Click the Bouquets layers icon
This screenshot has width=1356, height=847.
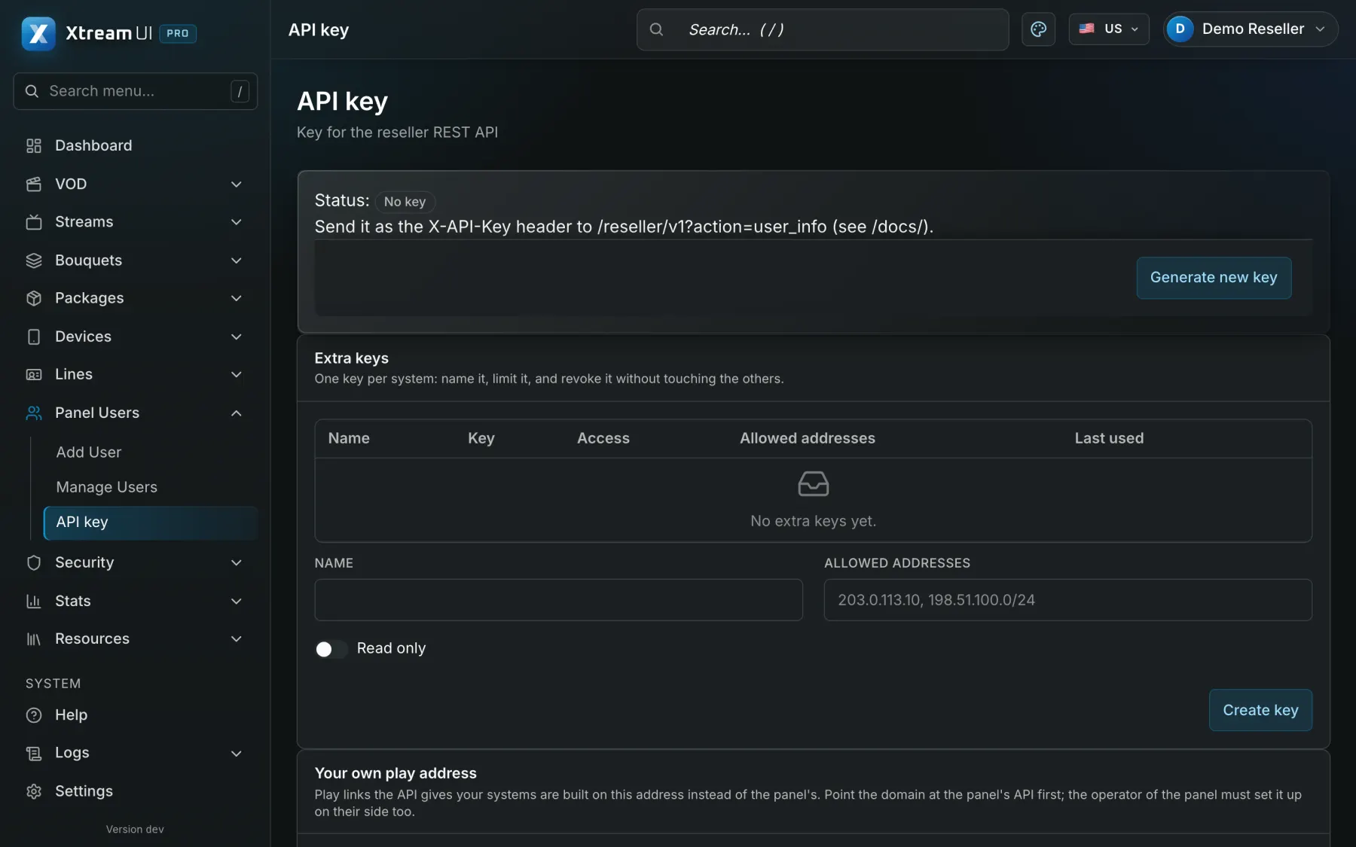(34, 260)
